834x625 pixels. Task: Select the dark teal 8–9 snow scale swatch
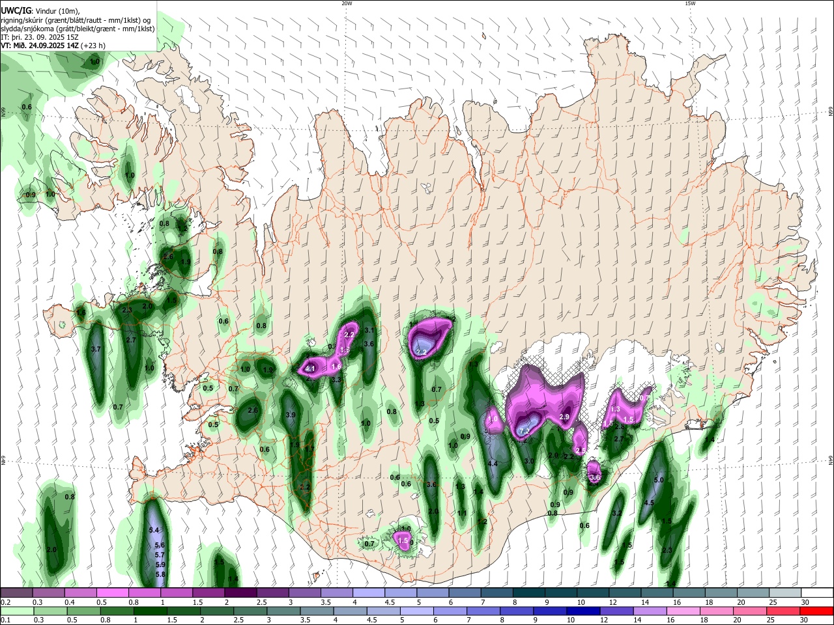528,593
